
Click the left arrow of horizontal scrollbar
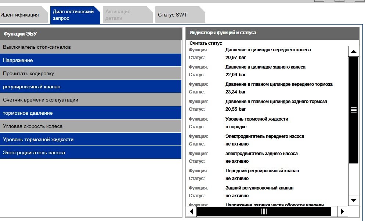pyautogui.click(x=191, y=211)
